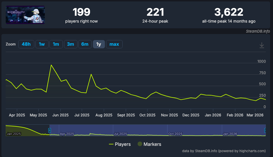Switch chart zoom to 1m
This screenshot has width=273, height=157.
click(56, 44)
